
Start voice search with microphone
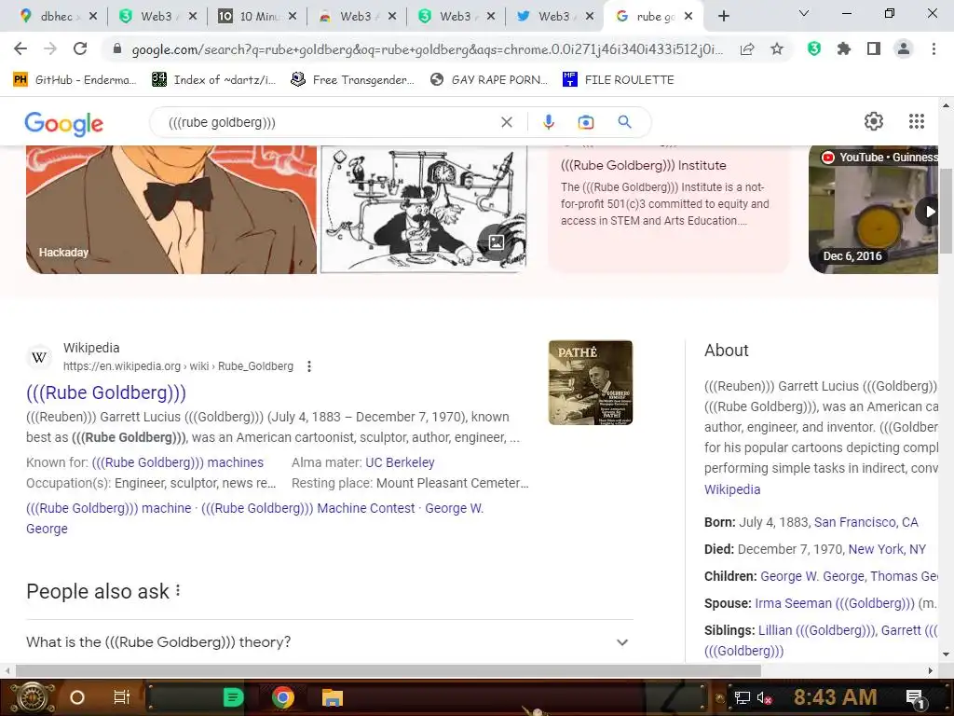tap(549, 122)
